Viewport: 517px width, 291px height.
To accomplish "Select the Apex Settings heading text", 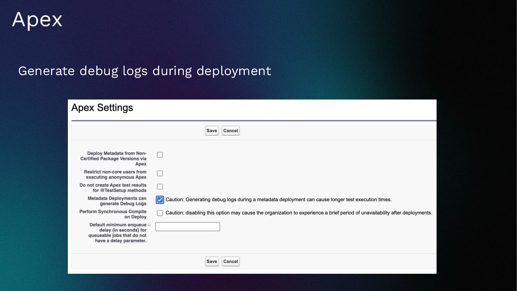I will (x=102, y=108).
